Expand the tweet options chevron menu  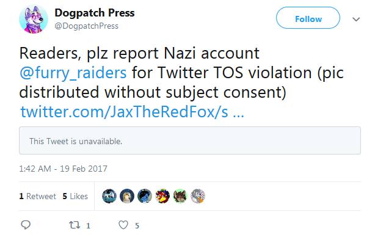[x=356, y=19]
